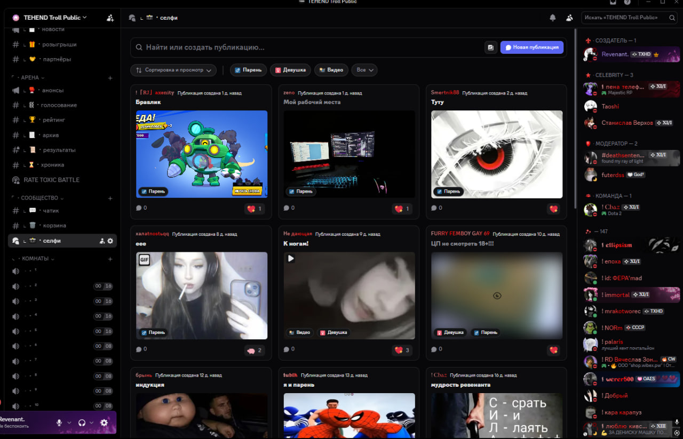Add a channel to the АРЕНА category
This screenshot has width=683, height=439.
[x=110, y=78]
